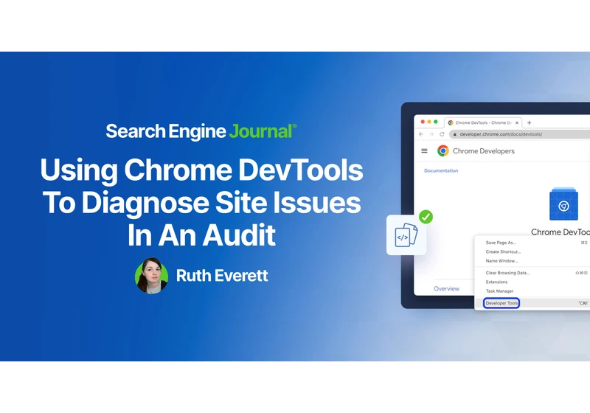
Task: Open the hamburger menu beside Chrome Developers
Action: [425, 151]
